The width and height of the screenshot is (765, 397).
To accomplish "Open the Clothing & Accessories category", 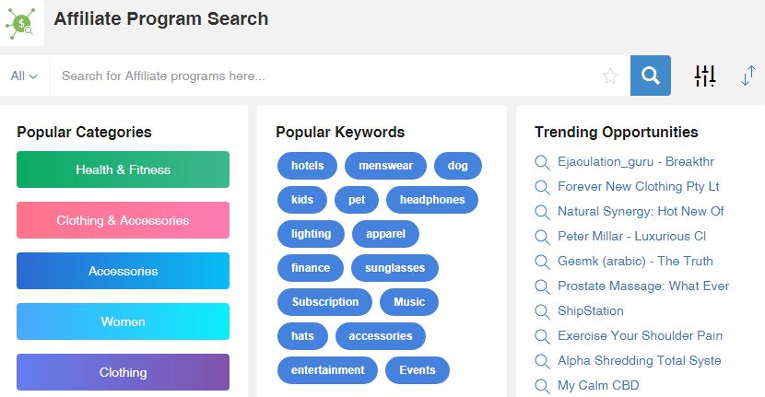I will click(123, 220).
